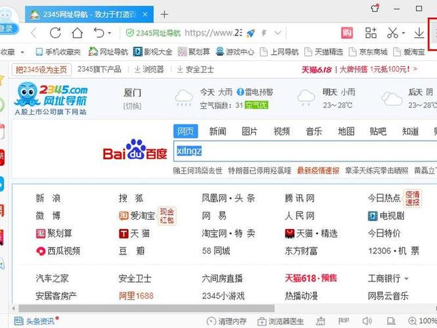Open the downloads icon

point(419,33)
